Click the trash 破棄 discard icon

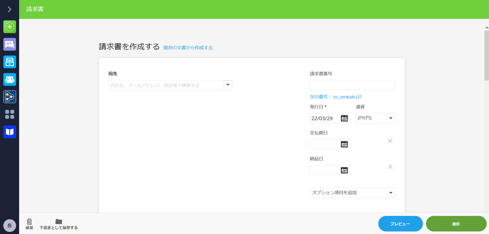click(29, 224)
